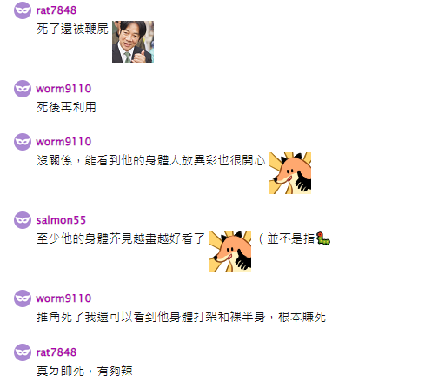This screenshot has width=425, height=389.
Task: Click rat7848's mask avatar beside 死了還被鞭屍
Action: pyautogui.click(x=23, y=10)
